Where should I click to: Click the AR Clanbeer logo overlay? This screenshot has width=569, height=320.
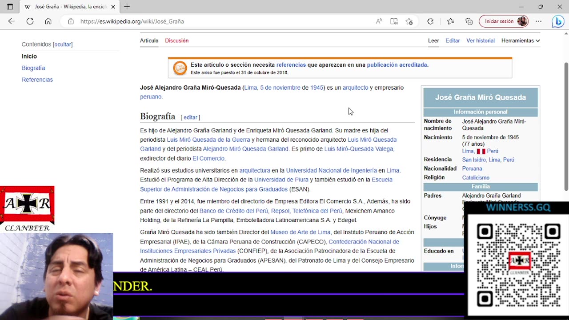coord(27,208)
